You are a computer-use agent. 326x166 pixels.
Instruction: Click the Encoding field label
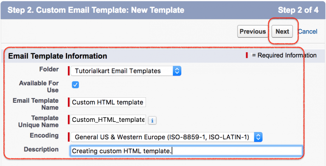[x=44, y=135]
